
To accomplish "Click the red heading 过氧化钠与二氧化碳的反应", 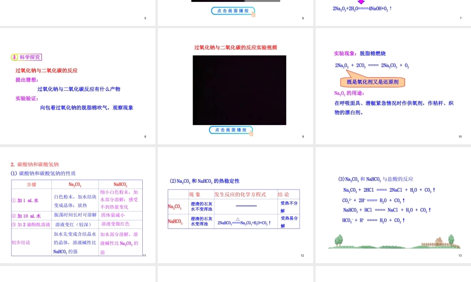I will pos(47,70).
